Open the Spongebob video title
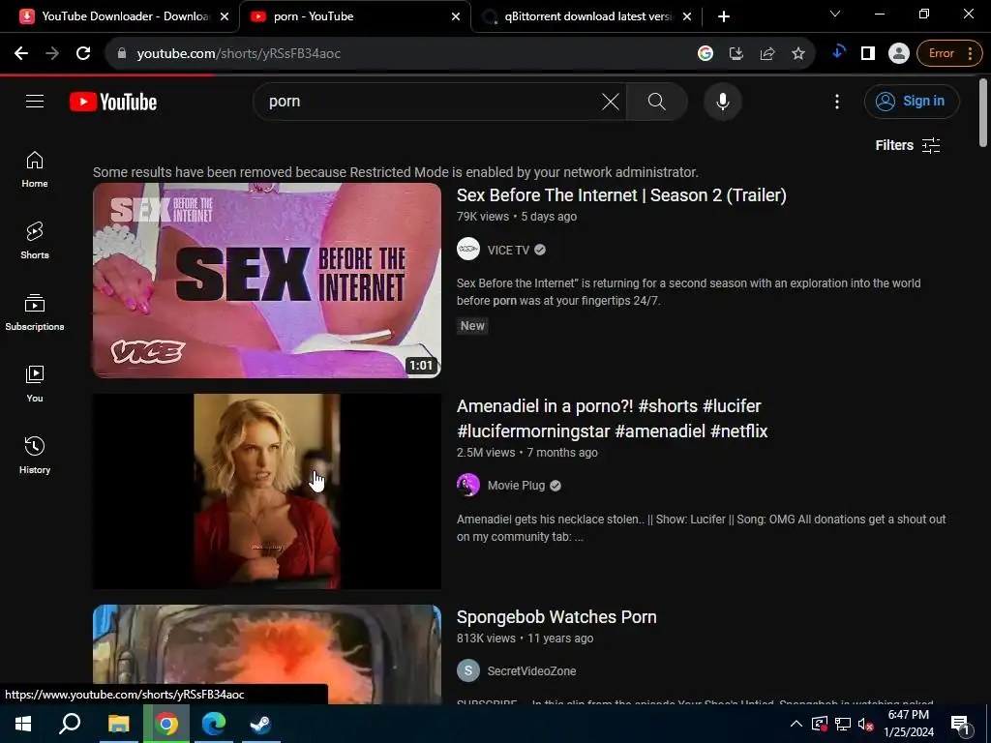The height and width of the screenshot is (743, 991). (x=556, y=617)
